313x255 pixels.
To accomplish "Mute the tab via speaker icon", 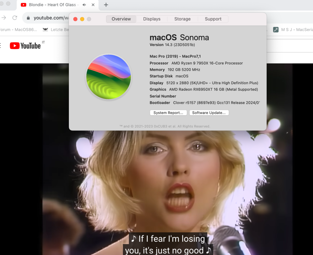I will (84, 5).
